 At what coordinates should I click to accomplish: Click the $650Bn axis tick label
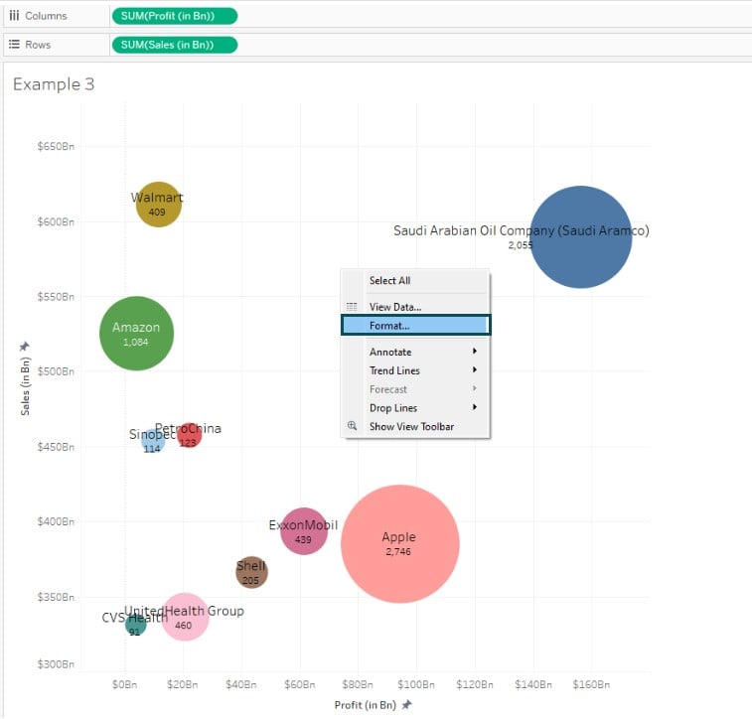click(56, 146)
